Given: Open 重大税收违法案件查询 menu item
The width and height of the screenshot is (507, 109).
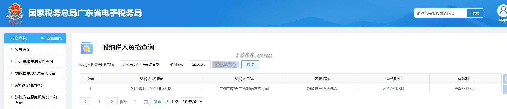Looking at the screenshot, I should [x=34, y=61].
